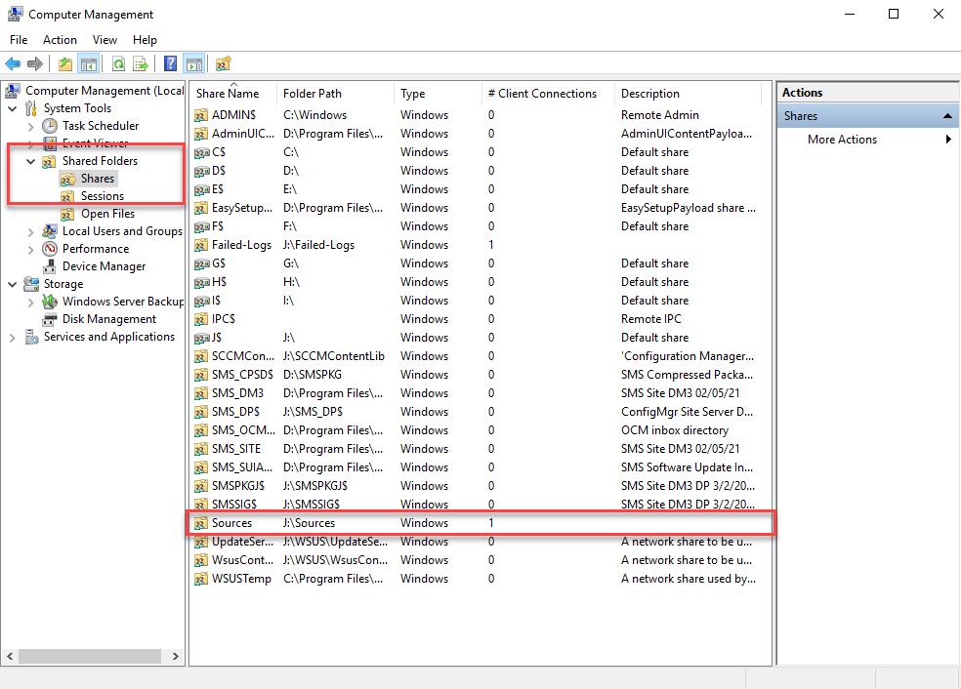961x689 pixels.
Task: Click the Sessions folder icon in tree
Action: point(68,196)
